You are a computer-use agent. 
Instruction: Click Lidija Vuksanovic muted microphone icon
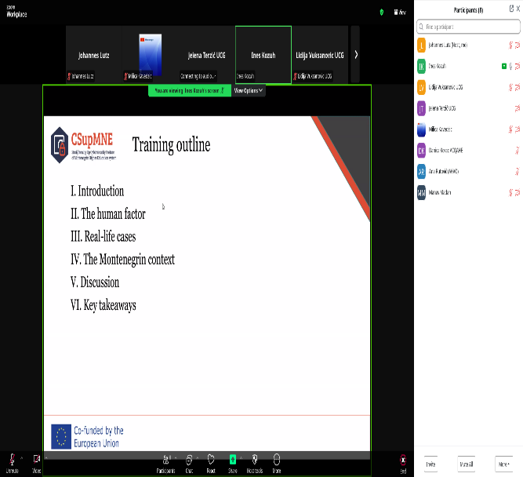[510, 87]
